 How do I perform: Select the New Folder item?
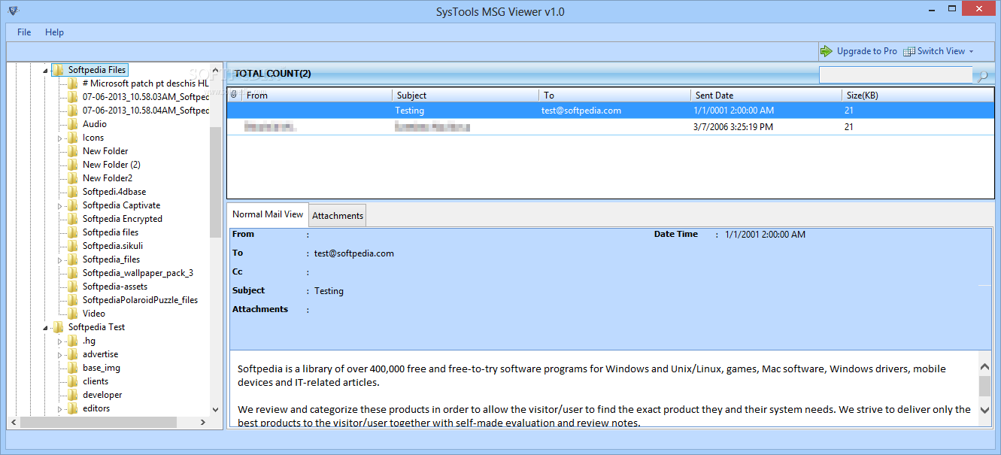pos(105,151)
